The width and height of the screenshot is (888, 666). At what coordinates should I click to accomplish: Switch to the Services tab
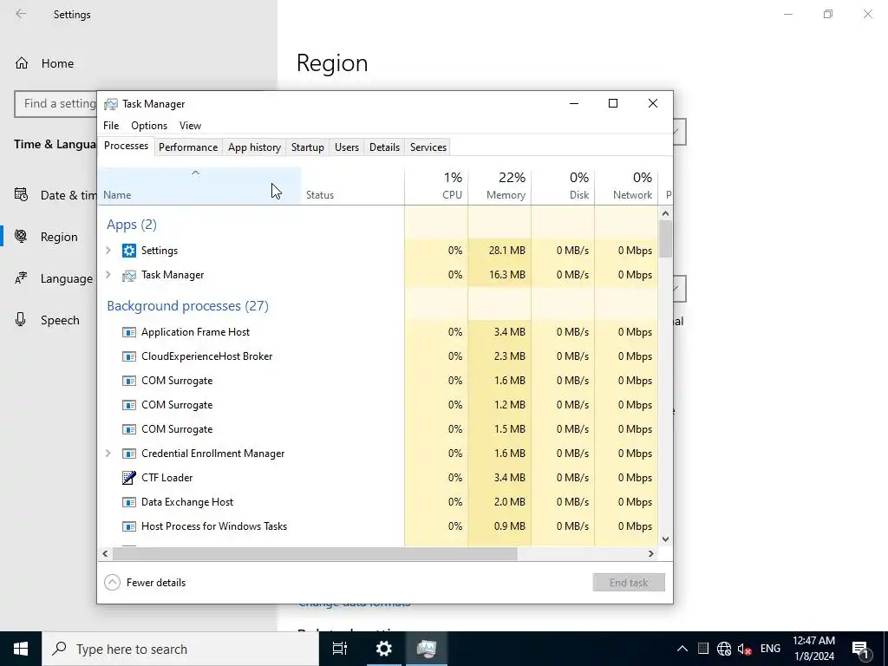pyautogui.click(x=428, y=147)
